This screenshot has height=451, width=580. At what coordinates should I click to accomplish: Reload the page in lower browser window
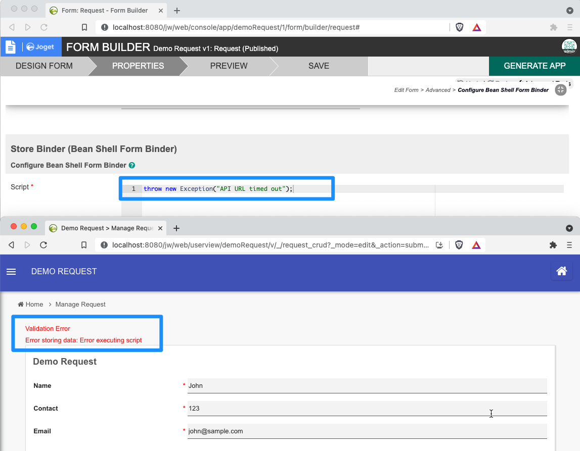(x=43, y=245)
